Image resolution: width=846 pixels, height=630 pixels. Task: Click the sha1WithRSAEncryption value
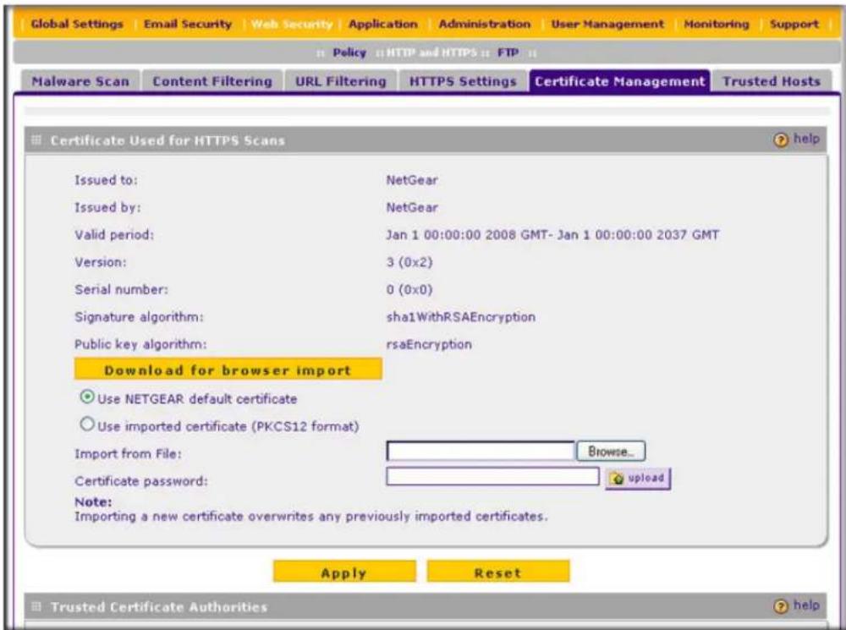[x=461, y=317]
